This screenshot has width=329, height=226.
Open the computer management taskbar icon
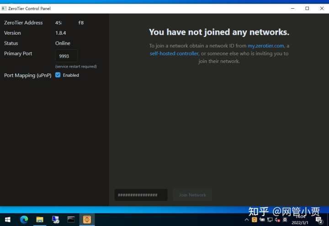click(56, 220)
